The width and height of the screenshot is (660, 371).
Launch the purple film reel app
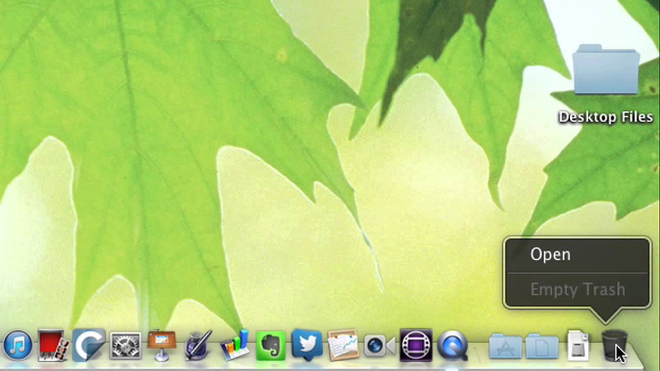click(416, 345)
